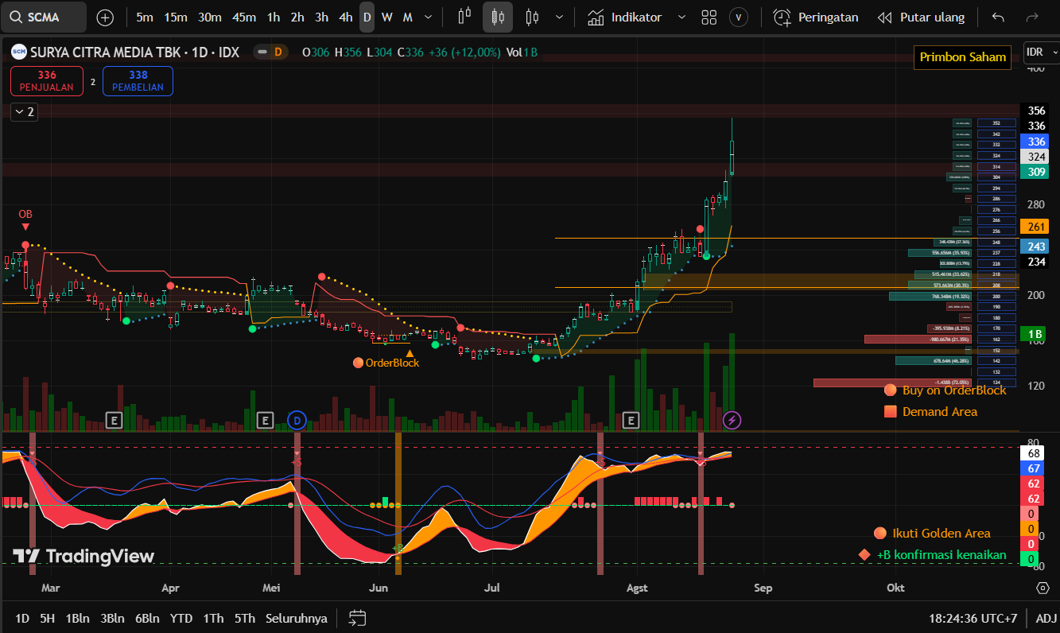Screen dimensions: 1060x633
Task: Switch to the 45m interval
Action: point(244,17)
